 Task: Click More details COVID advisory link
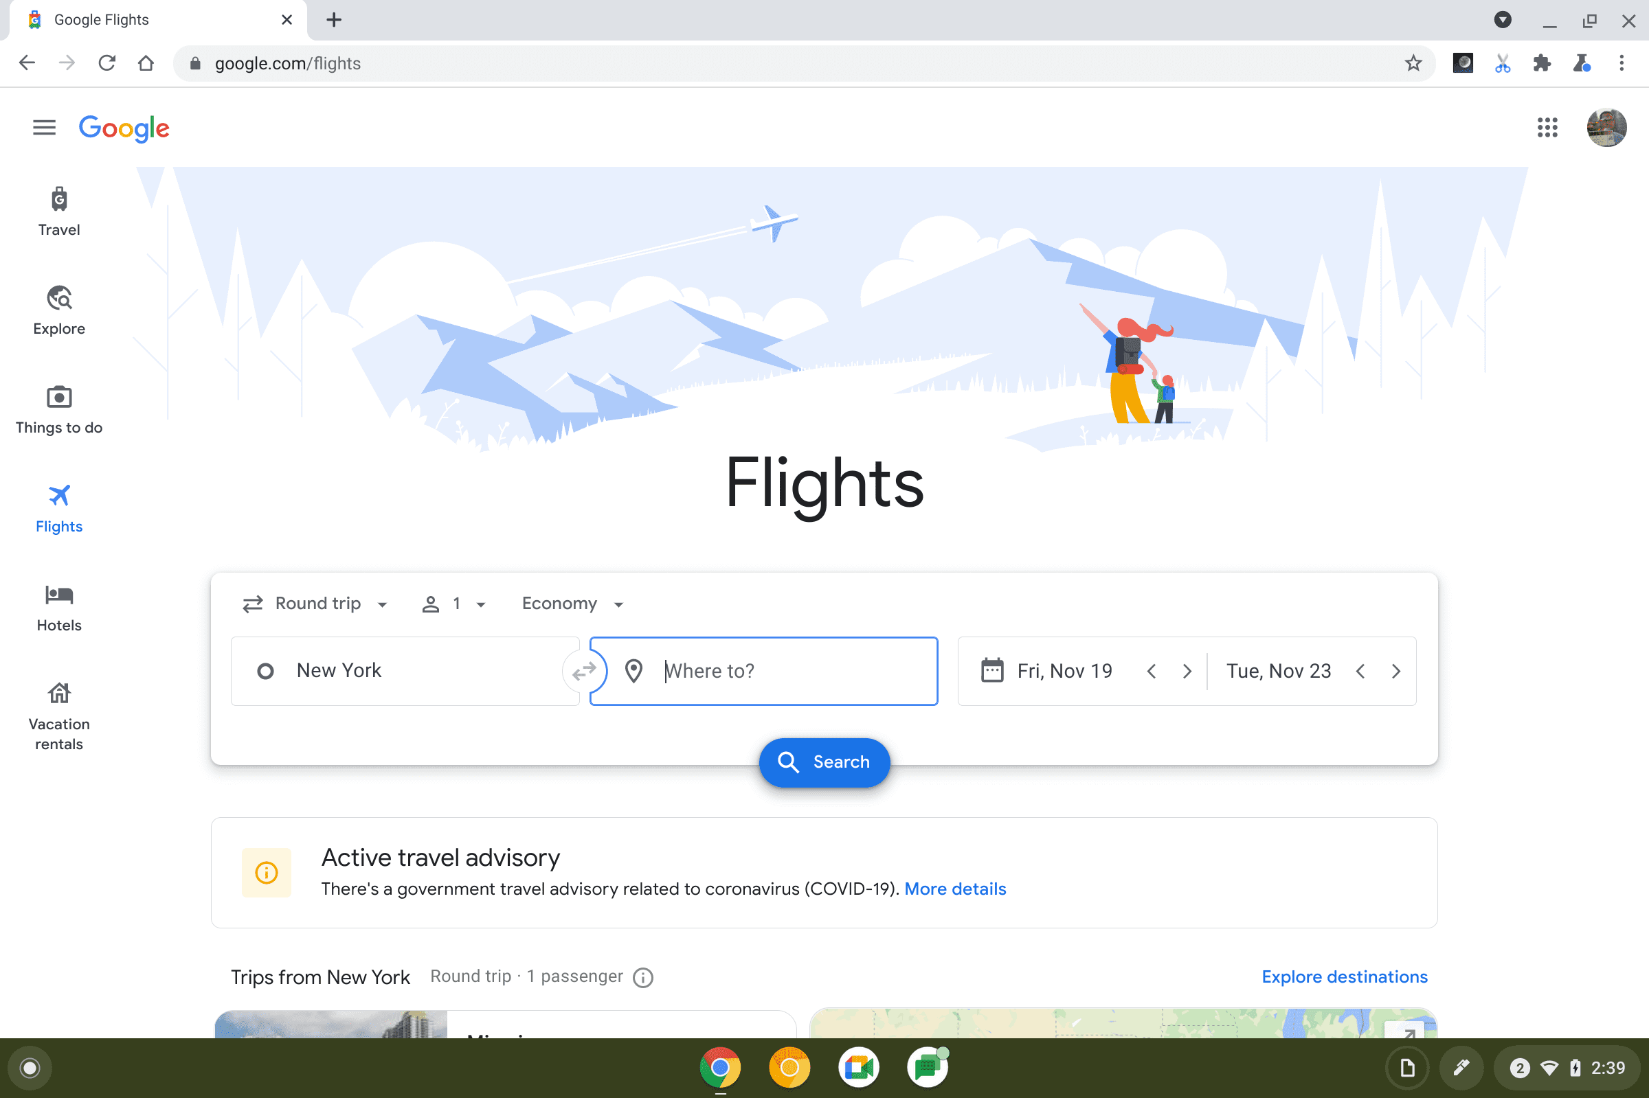955,889
